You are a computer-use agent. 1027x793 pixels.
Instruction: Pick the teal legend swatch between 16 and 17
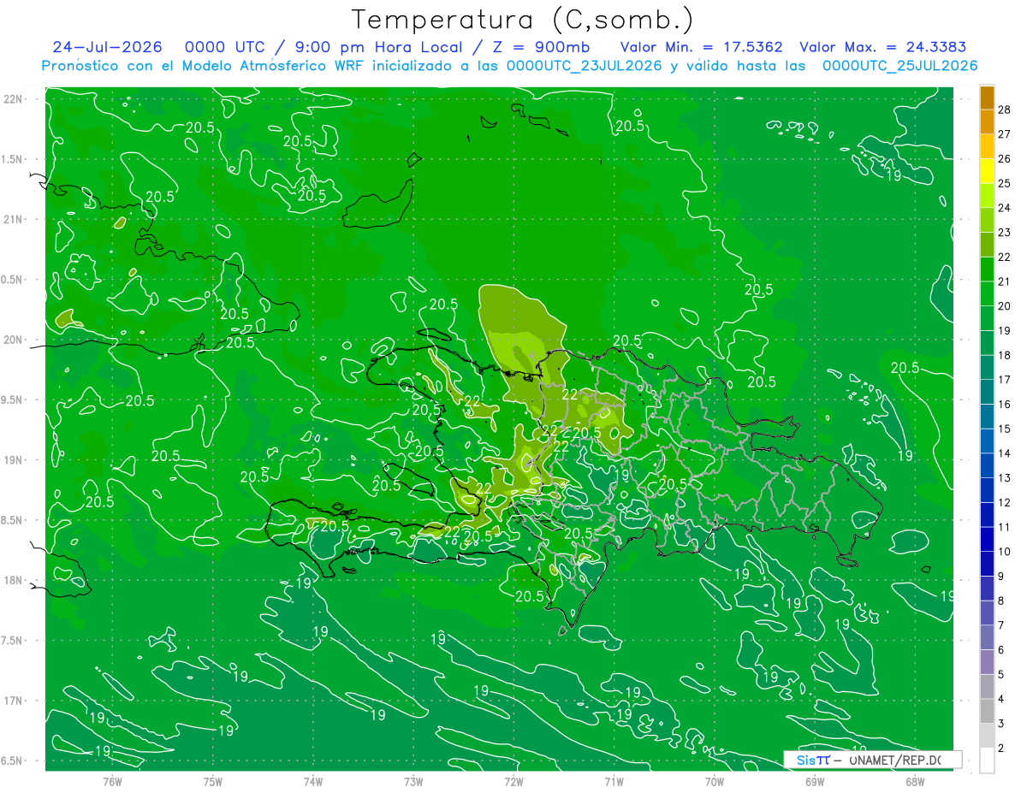[x=987, y=392]
